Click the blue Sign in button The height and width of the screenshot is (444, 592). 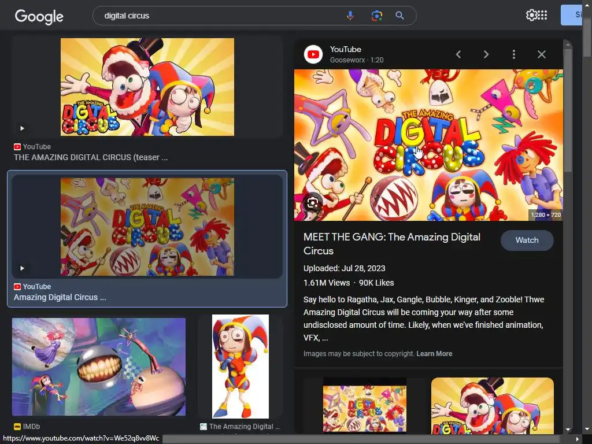click(571, 15)
